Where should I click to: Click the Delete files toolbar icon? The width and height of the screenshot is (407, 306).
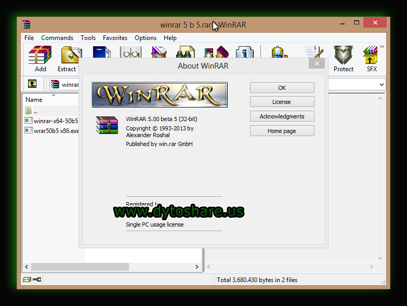click(159, 52)
